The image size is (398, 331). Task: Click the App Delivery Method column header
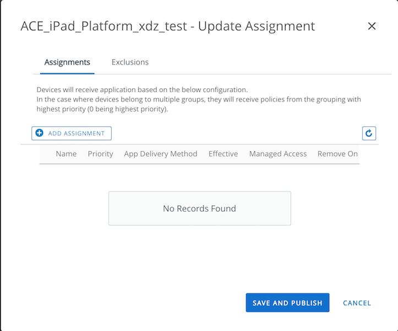pyautogui.click(x=160, y=154)
